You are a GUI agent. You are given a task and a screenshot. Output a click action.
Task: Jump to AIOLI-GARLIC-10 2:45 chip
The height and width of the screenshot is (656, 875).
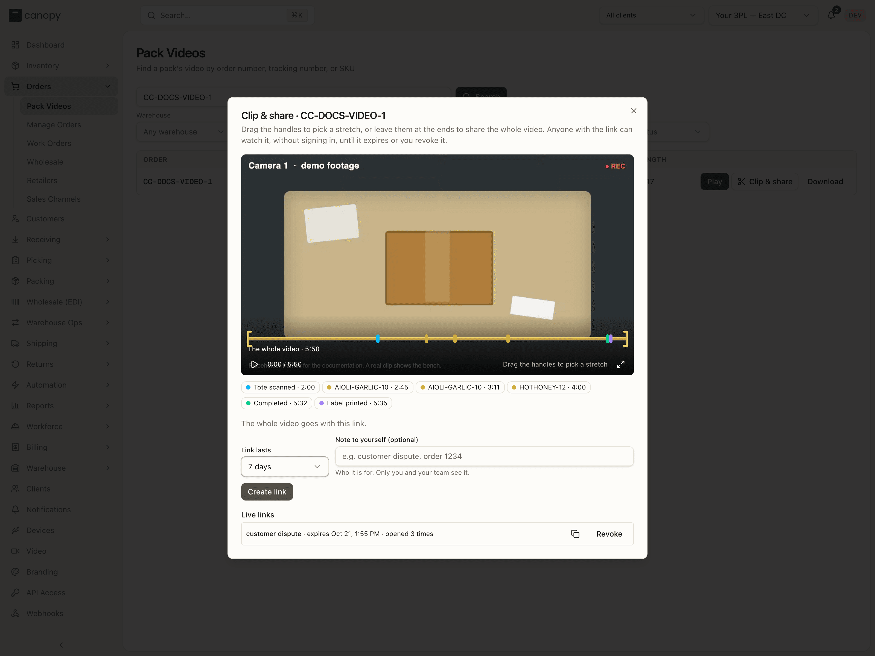pyautogui.click(x=367, y=387)
